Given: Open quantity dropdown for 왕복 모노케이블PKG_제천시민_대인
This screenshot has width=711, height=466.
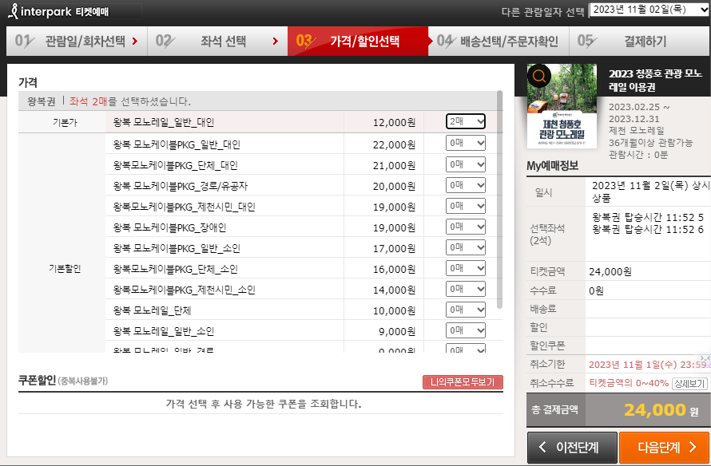Looking at the screenshot, I should pos(466,206).
